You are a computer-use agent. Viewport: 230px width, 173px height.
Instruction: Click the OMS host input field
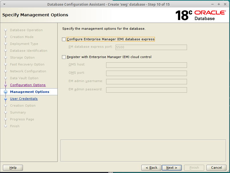pyautogui.click(x=146, y=65)
